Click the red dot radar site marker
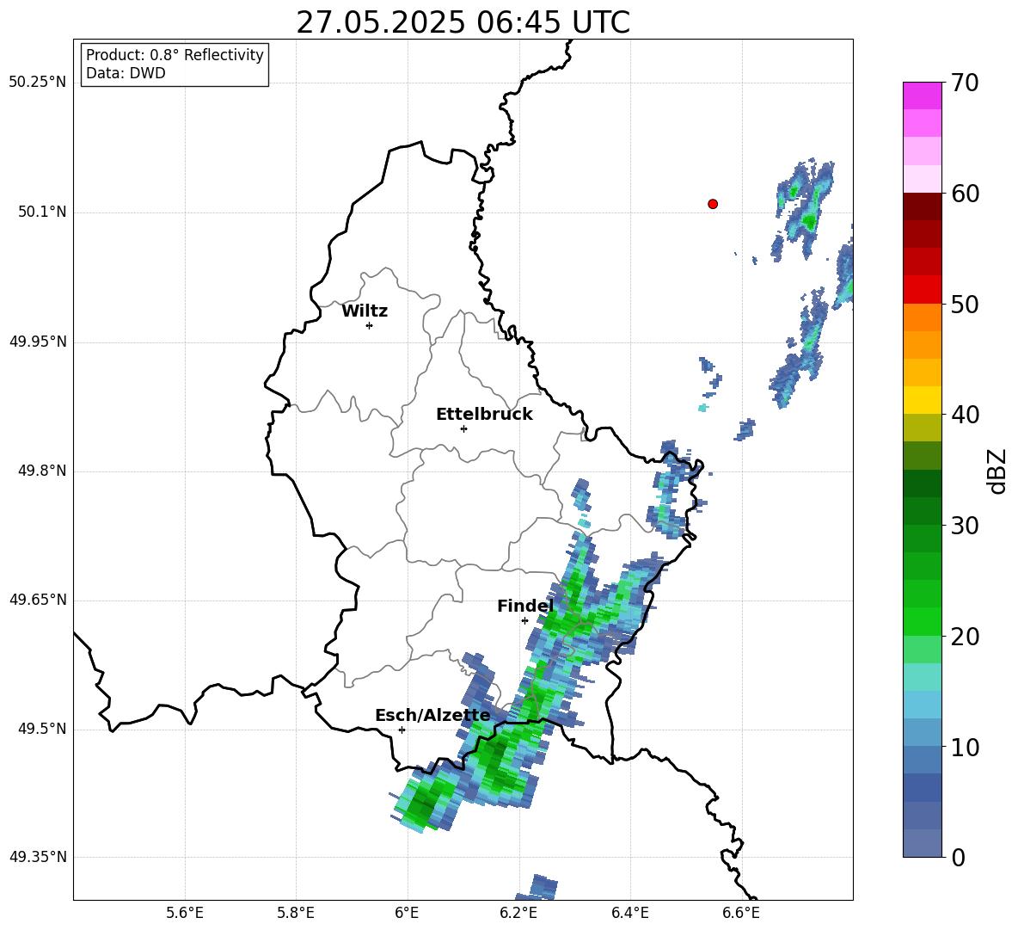 point(713,204)
